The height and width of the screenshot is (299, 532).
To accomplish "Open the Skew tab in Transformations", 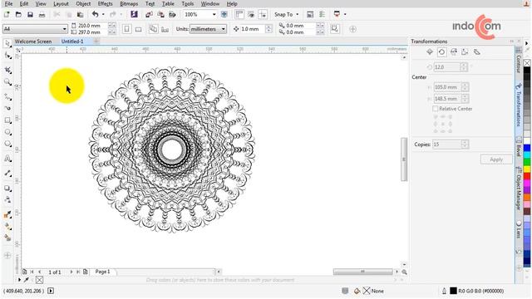I will 476,51.
